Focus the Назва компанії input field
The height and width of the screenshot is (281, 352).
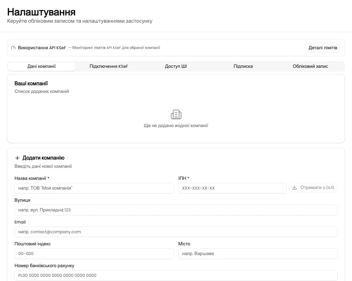tap(94, 188)
